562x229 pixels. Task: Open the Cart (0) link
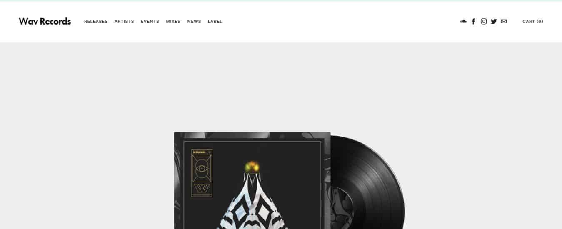point(533,22)
